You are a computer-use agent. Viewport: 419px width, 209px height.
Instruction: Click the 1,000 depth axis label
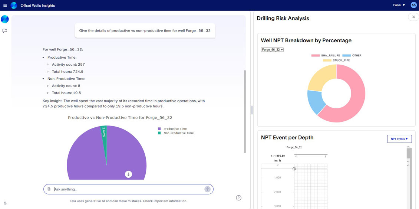(277, 178)
